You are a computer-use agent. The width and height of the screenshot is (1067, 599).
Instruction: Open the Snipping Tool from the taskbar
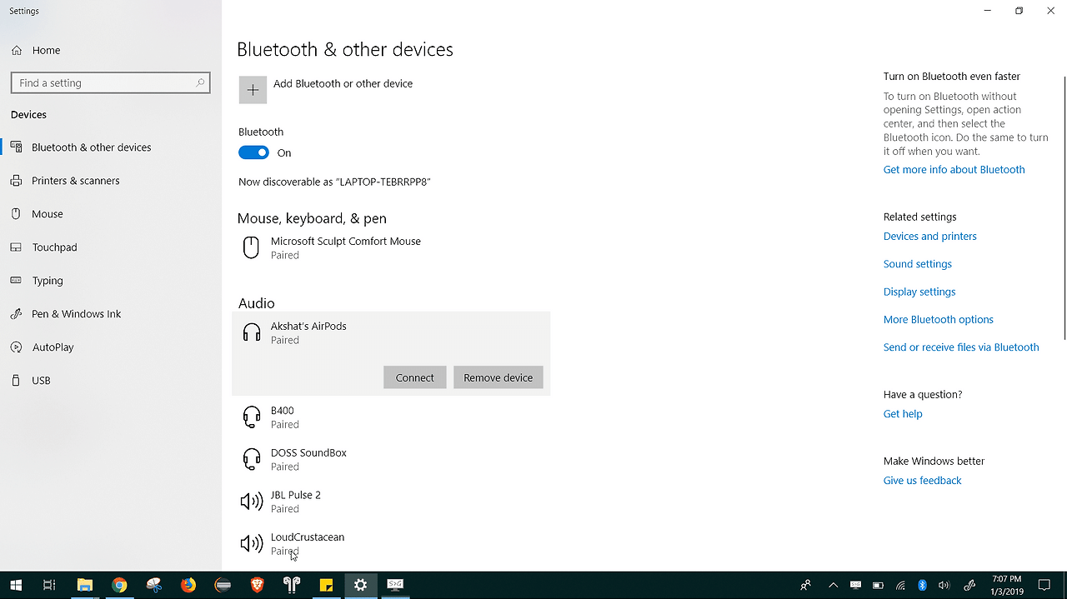click(x=153, y=585)
